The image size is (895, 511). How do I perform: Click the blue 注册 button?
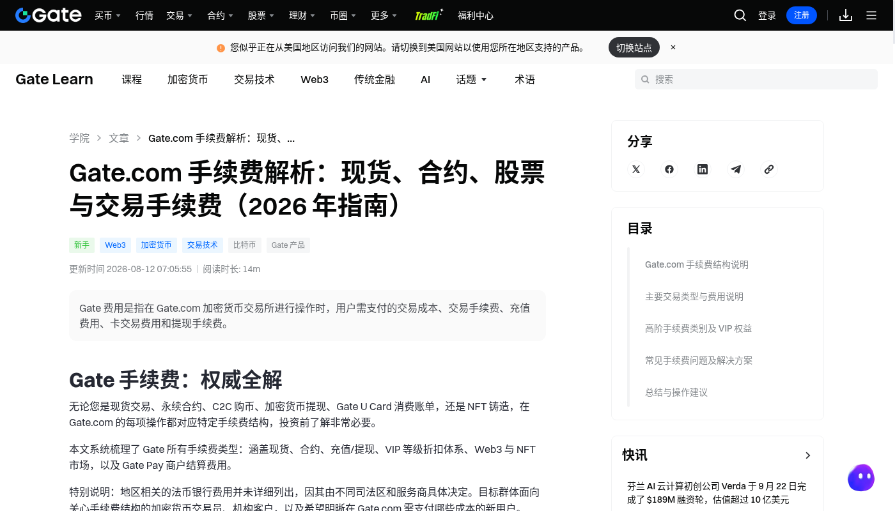pyautogui.click(x=802, y=15)
